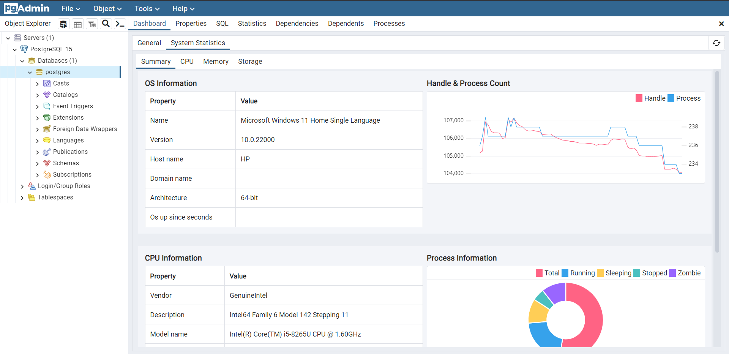Viewport: 729px width, 354px height.
Task: Expand the Login/Group Roles node
Action: coord(22,186)
